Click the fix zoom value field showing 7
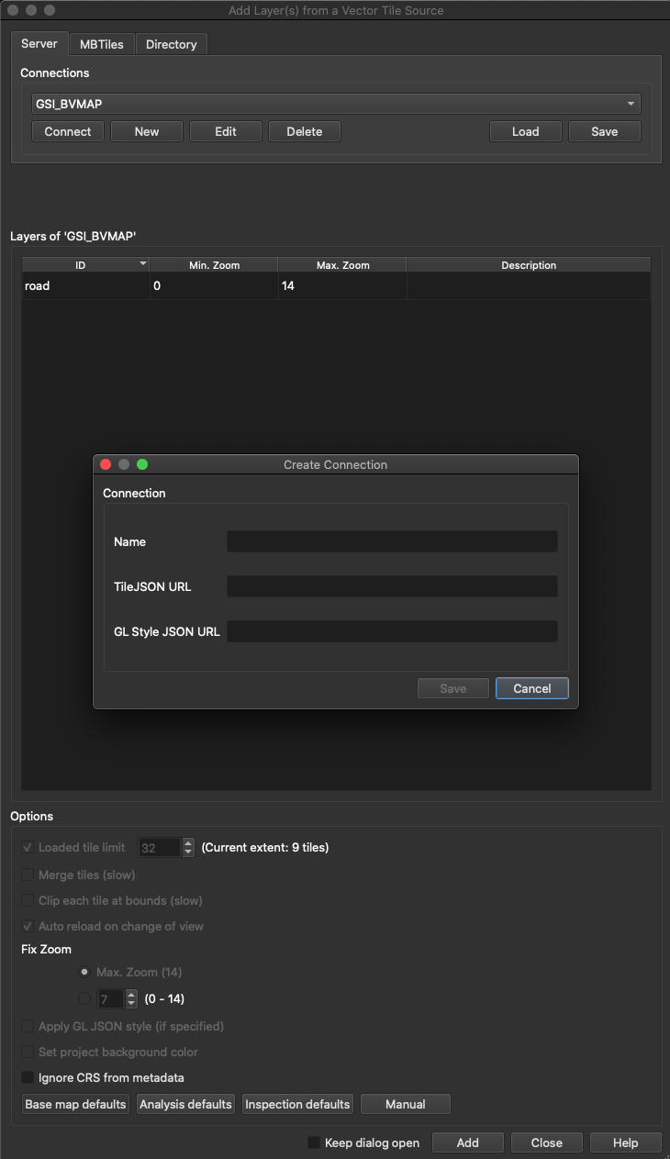This screenshot has width=670, height=1159. (x=111, y=998)
